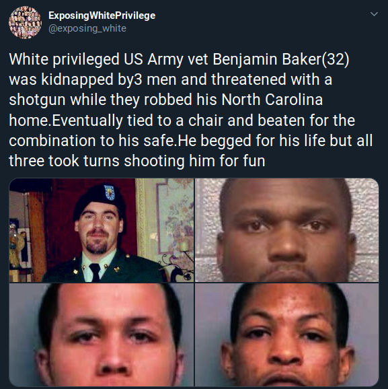Open the @exposing_white handle link
This screenshot has width=388, height=389.
(x=87, y=28)
